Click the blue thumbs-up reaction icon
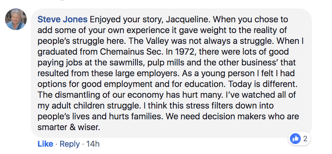Image resolution: width=332 pixels, height=154 pixels. coord(296,139)
